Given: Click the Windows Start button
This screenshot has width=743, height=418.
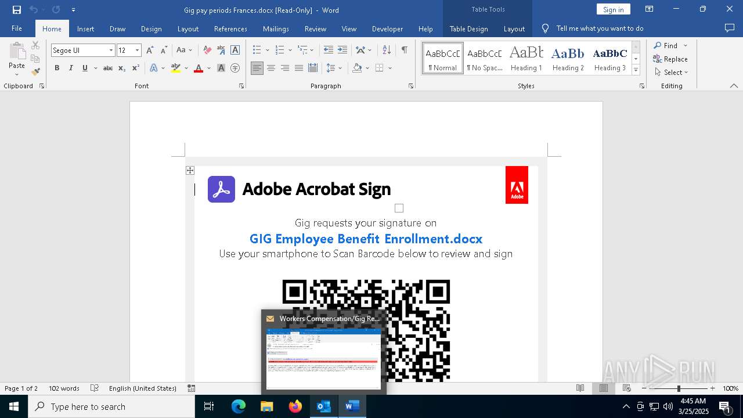Looking at the screenshot, I should tap(14, 406).
